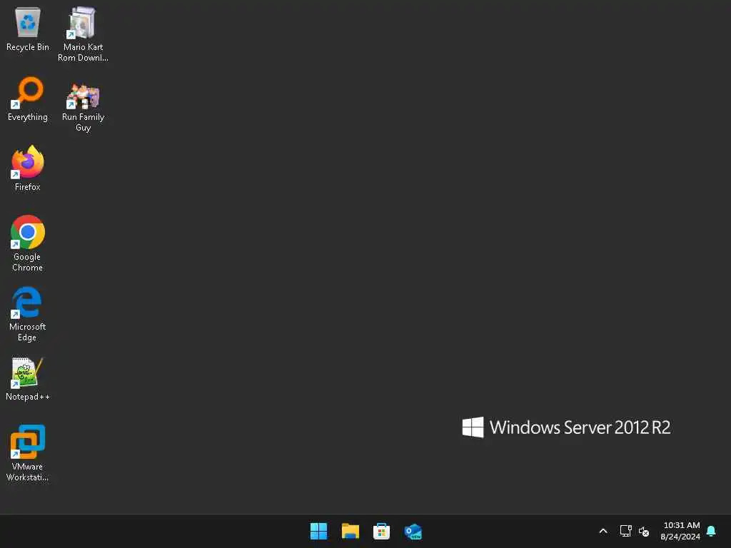
Task: Open the notifications bell icon
Action: tap(711, 531)
